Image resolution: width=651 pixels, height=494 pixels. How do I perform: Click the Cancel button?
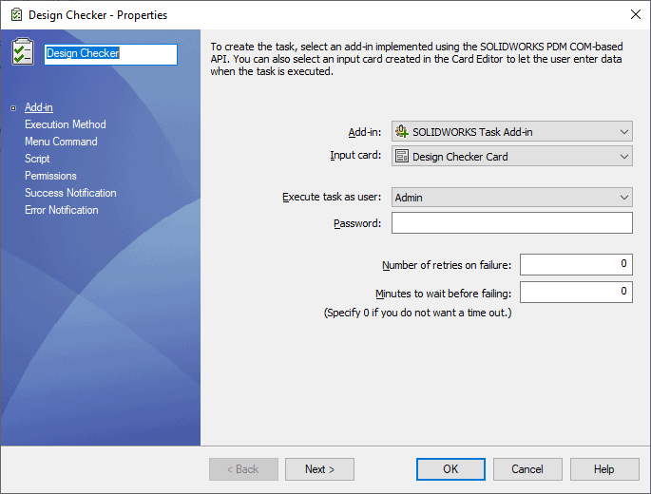(527, 469)
